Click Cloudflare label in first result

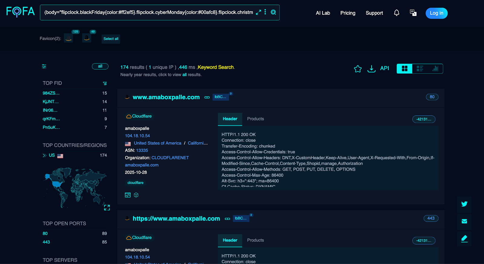coord(139,116)
